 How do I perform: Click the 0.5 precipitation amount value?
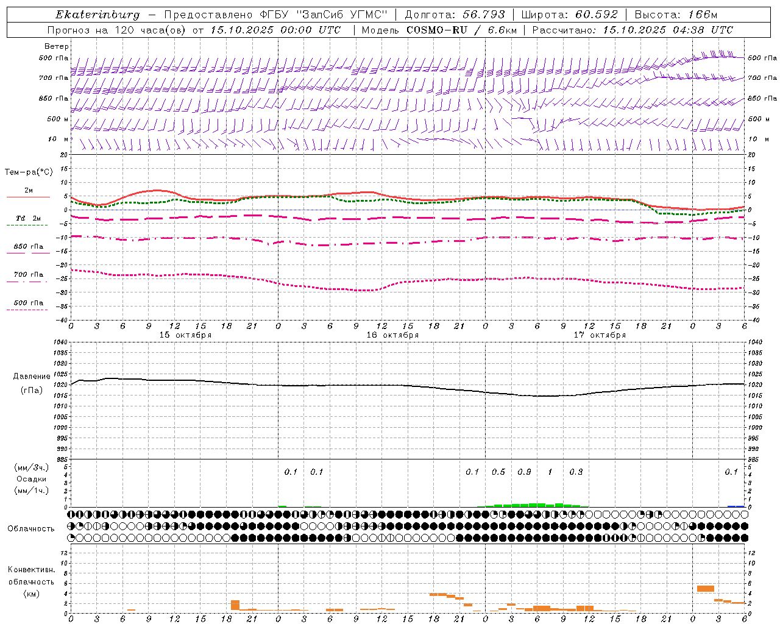point(498,472)
